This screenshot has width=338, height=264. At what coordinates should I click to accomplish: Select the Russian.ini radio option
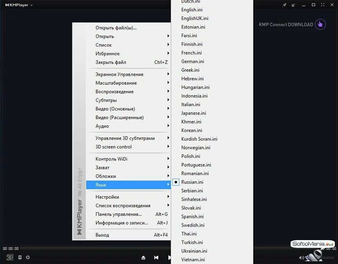pyautogui.click(x=176, y=182)
